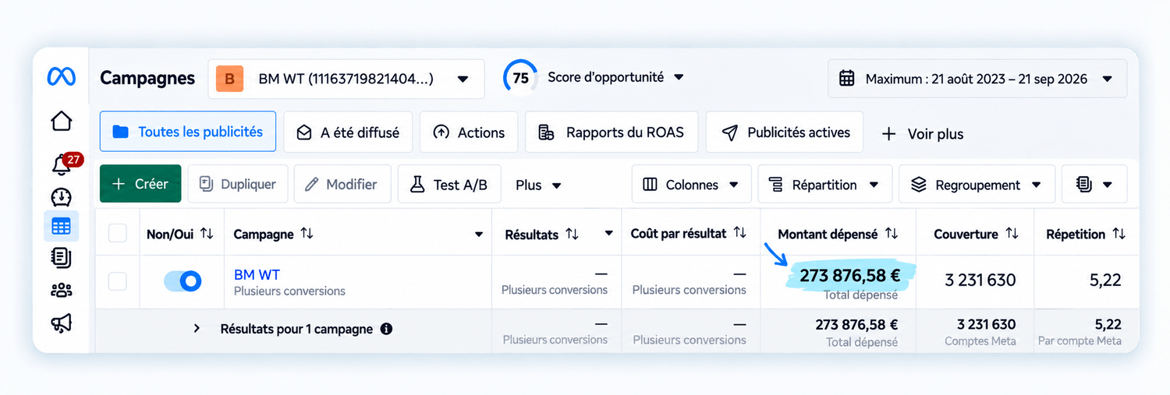Open the Campagne column header caret
This screenshot has height=395, width=1170.
click(x=479, y=235)
